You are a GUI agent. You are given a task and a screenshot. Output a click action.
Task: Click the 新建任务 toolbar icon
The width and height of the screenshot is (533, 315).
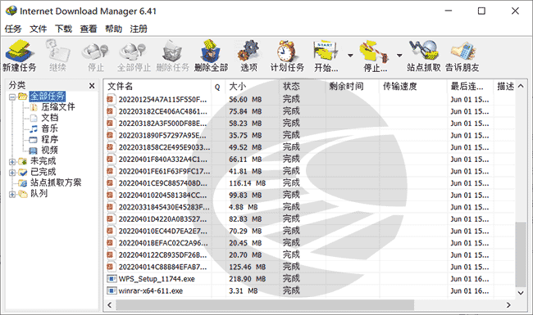click(x=20, y=52)
